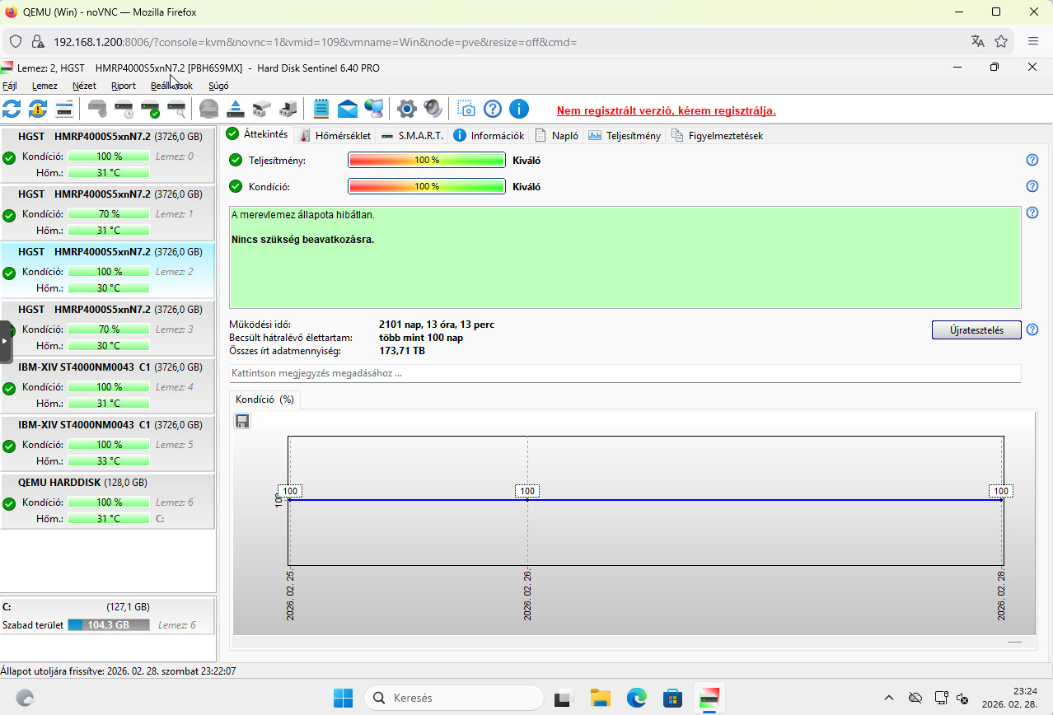This screenshot has height=715, width=1053.
Task: Bookmark page with the star icon
Action: pyautogui.click(x=1001, y=41)
